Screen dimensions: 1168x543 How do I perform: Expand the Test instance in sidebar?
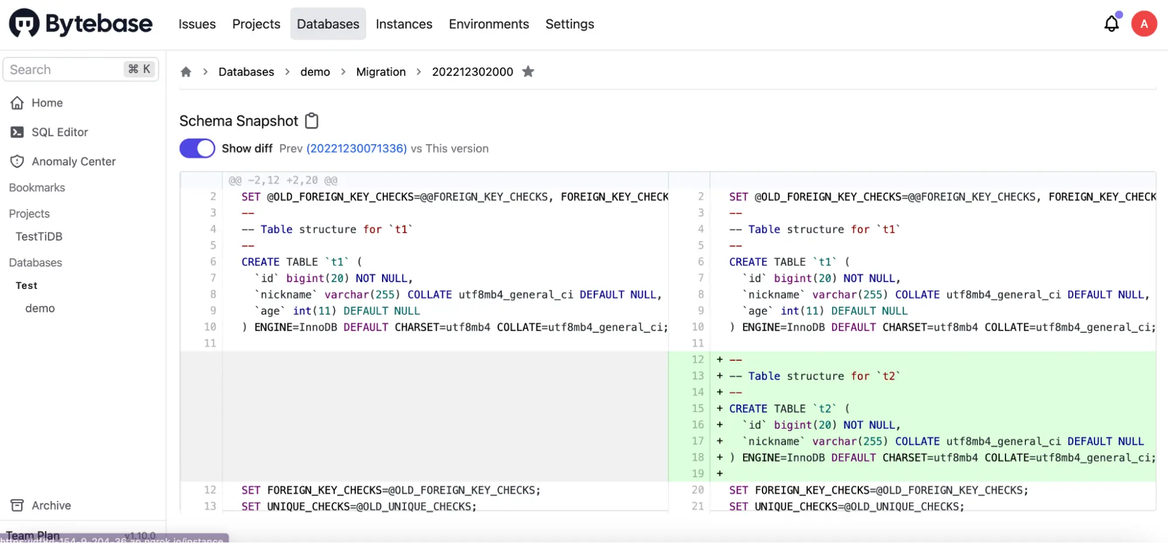coord(26,286)
